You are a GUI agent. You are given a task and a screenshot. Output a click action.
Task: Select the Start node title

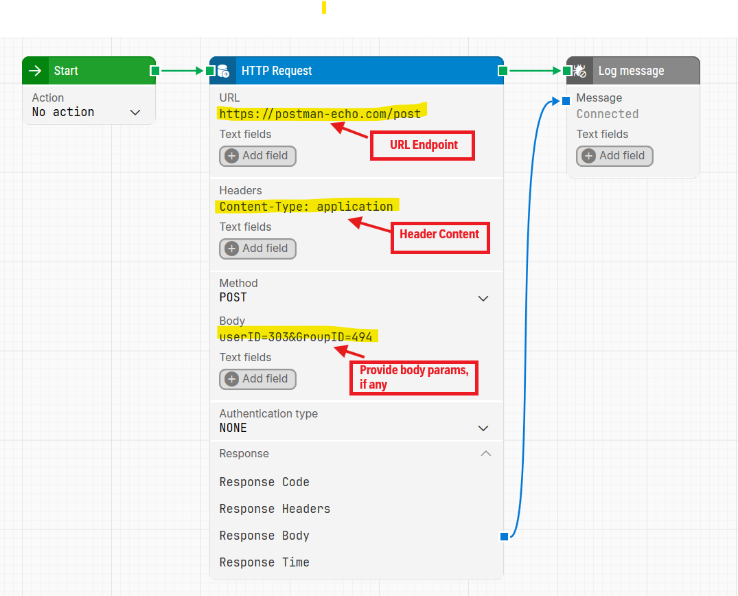(66, 71)
